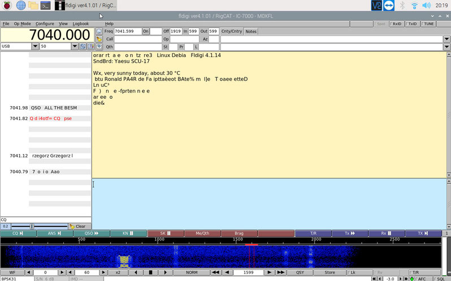Click the CQ macro button
Viewport: 451px width, 281px height.
tap(19, 234)
